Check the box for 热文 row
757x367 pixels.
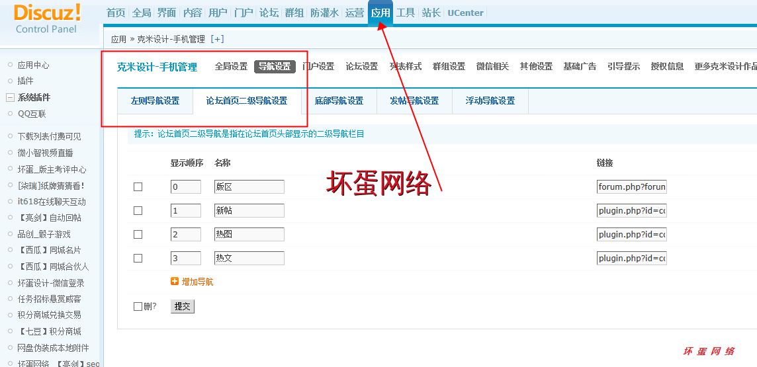(138, 258)
